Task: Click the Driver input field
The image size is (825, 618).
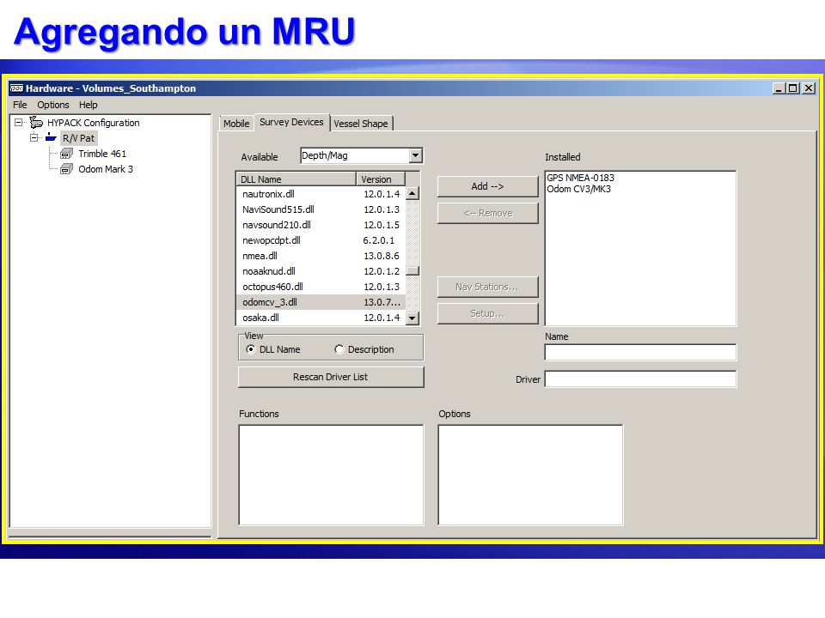Action: coord(640,379)
